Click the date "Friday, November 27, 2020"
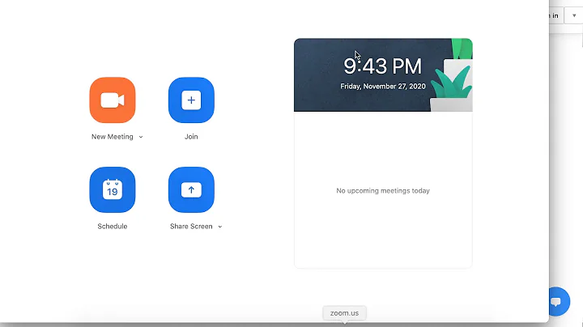Screen dimensions: 583x327 pos(383,87)
